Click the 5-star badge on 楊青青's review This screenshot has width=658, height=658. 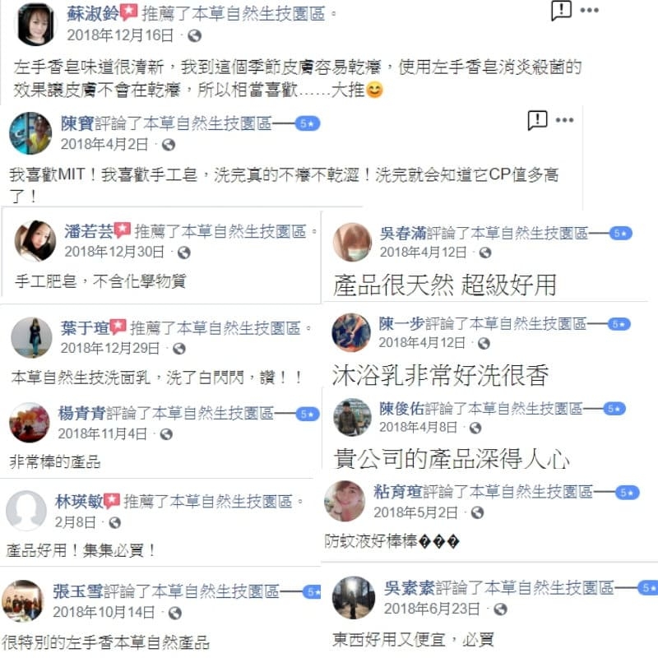[308, 415]
